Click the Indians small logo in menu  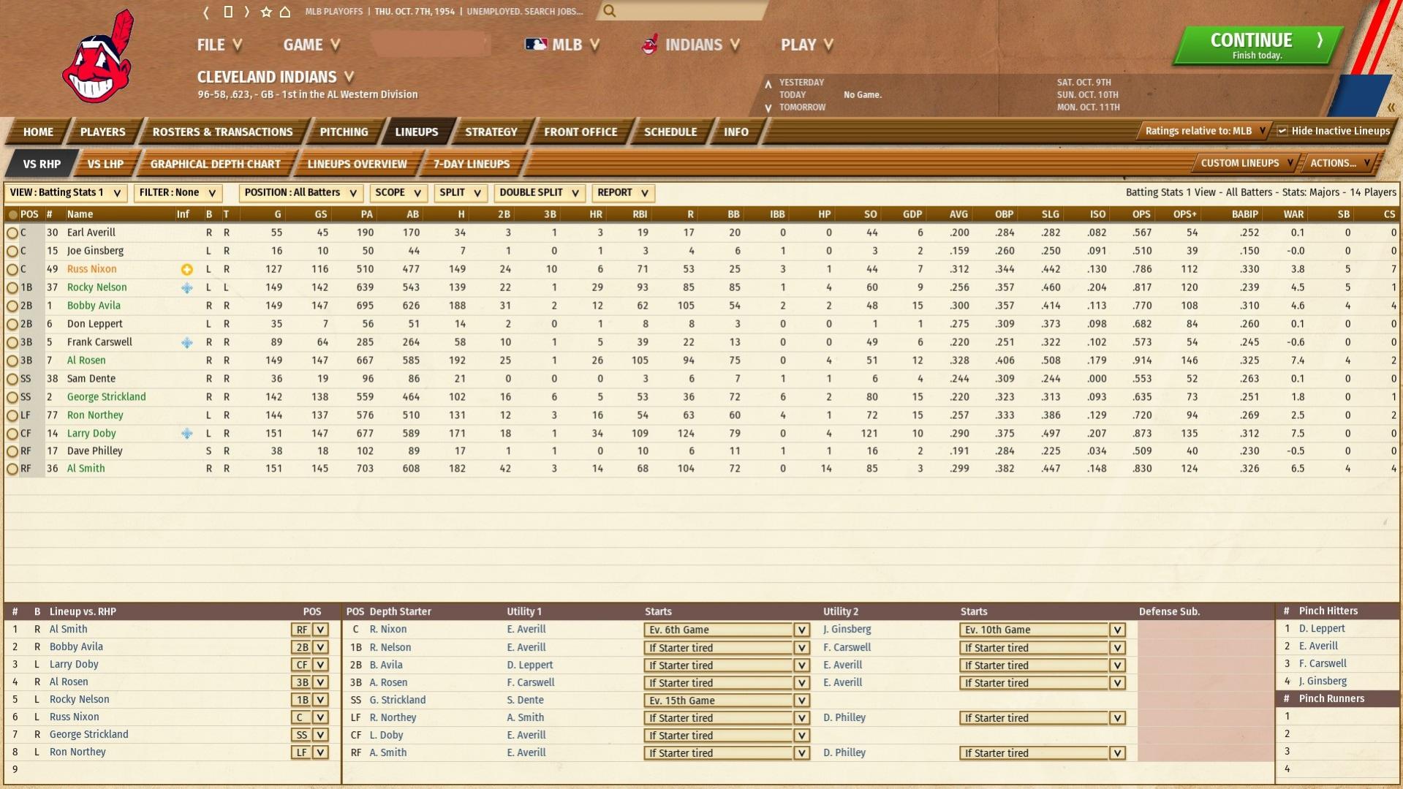click(649, 45)
